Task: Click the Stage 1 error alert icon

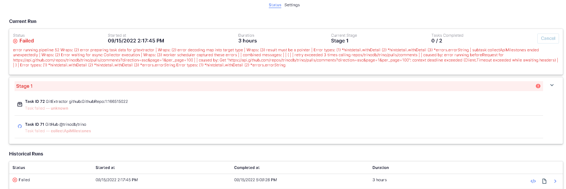Action: click(538, 86)
